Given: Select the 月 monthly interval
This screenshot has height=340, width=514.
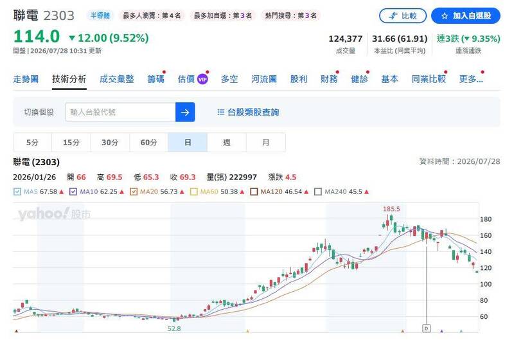Looking at the screenshot, I should coord(265,142).
